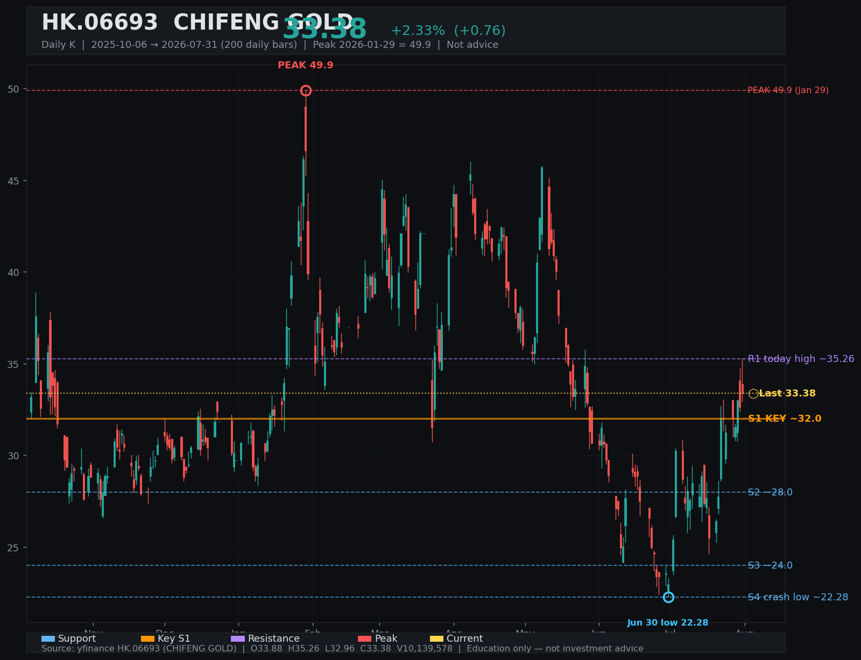861x660 pixels.
Task: Click the 'Source: yfinance HK.06693 (CHIFENG GOLD)' footer text
Action: pyautogui.click(x=139, y=649)
